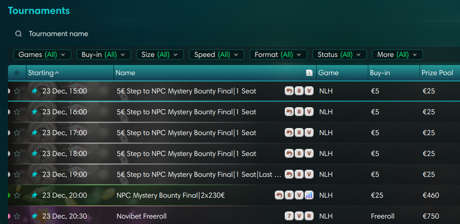Screen dimensions: 460x224
Task: Focus the Tournament name search field
Action: [59, 34]
